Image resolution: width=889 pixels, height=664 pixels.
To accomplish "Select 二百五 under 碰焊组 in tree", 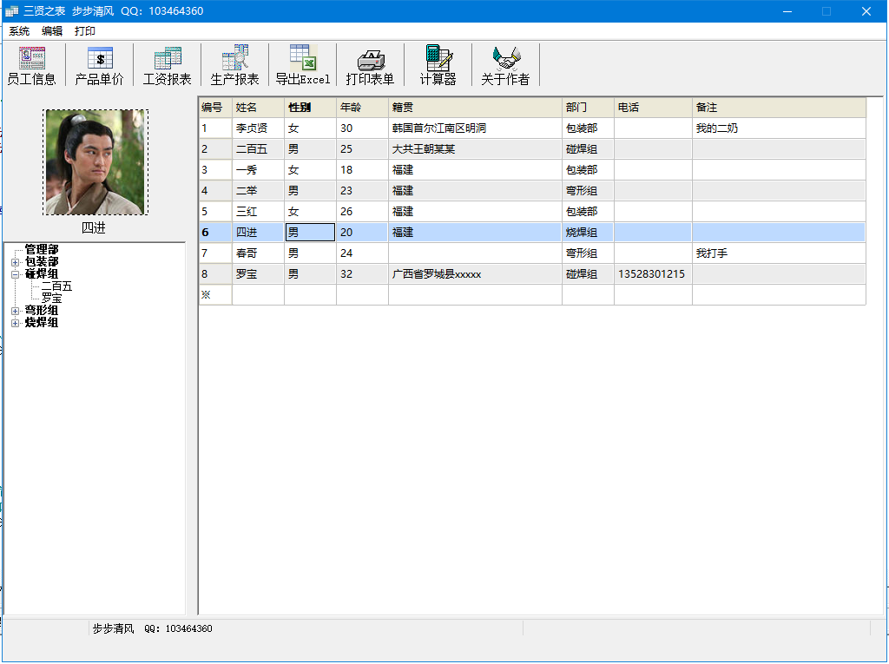I will click(56, 286).
